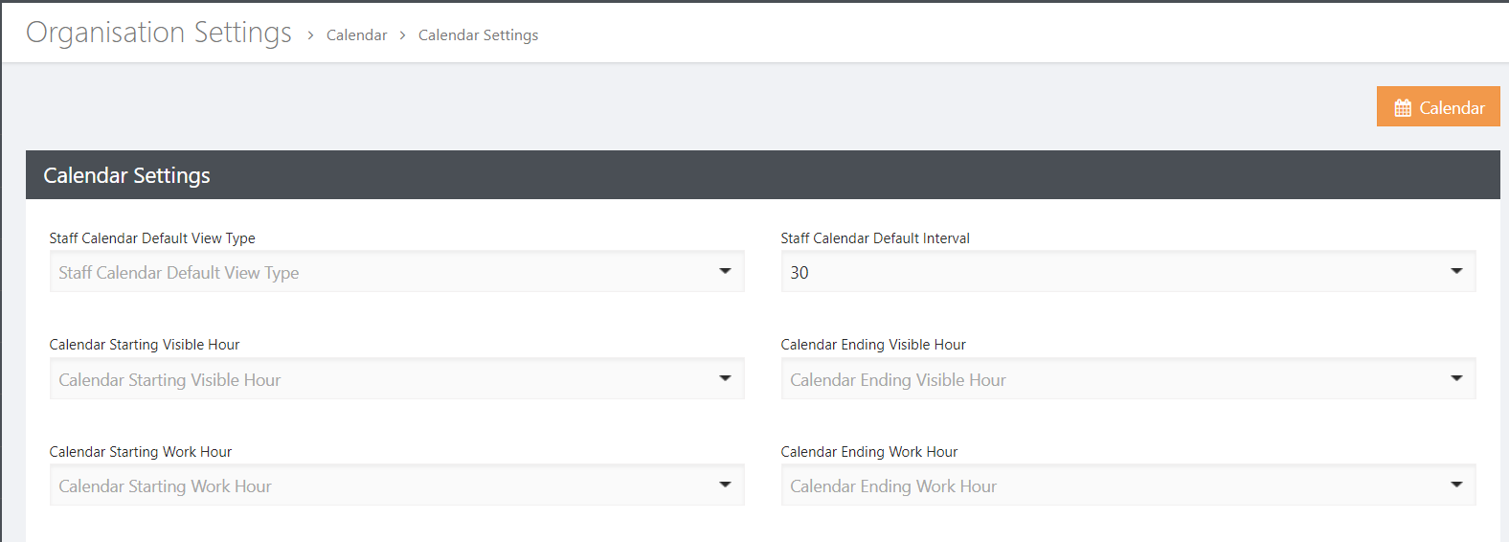Click the chevron between Calendar and Calendar Settings
This screenshot has height=542, width=1509.
pyautogui.click(x=402, y=35)
